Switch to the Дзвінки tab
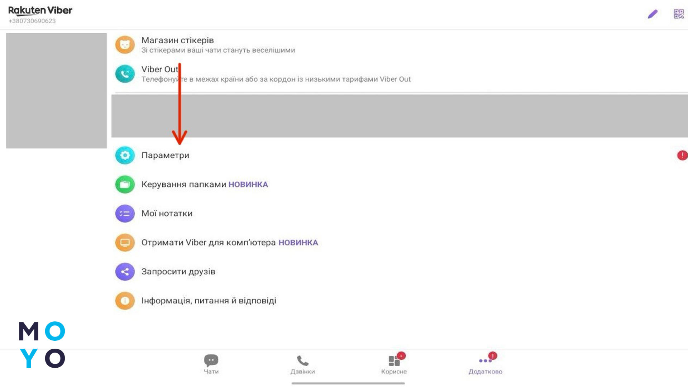This screenshot has height=387, width=688. tap(302, 364)
